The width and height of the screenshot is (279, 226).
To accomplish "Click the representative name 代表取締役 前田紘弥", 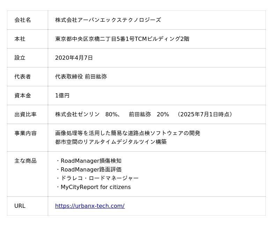I will pyautogui.click(x=81, y=77).
